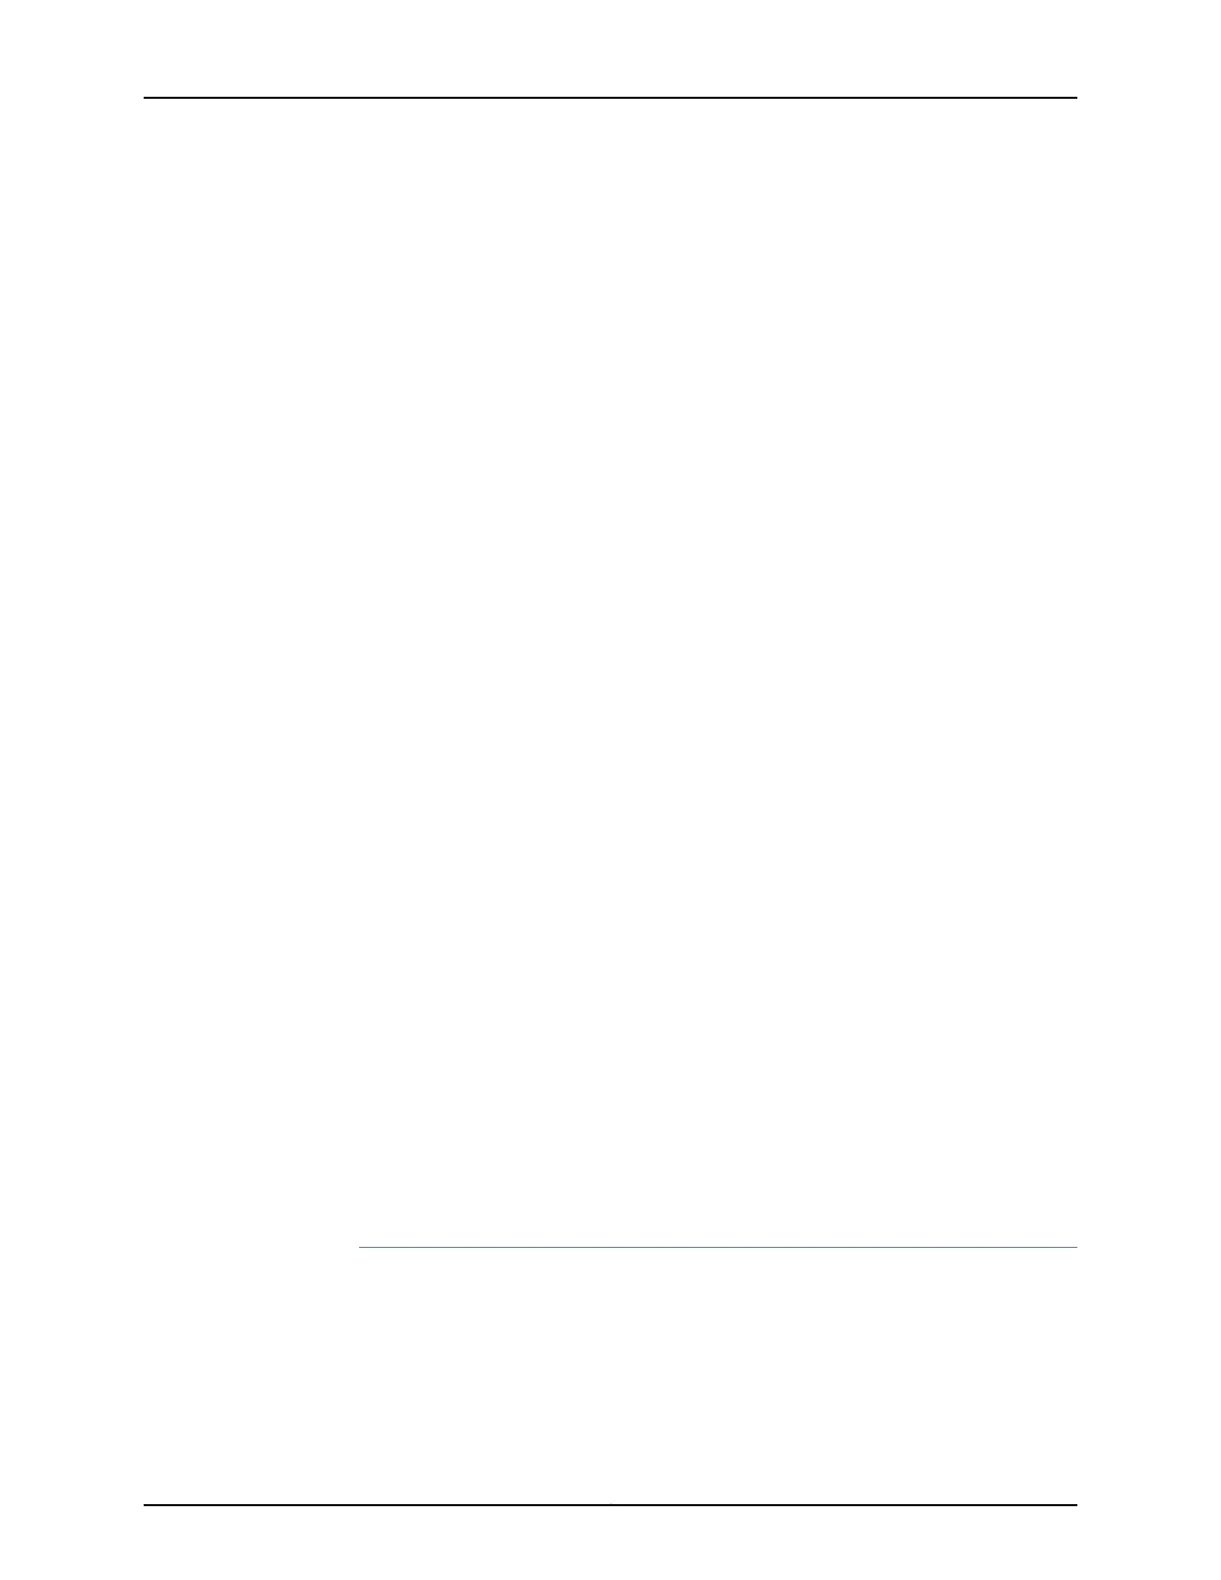Click the right end of top header rule
Image resolution: width=1221 pixels, height=1580 pixels.
coord(1075,98)
